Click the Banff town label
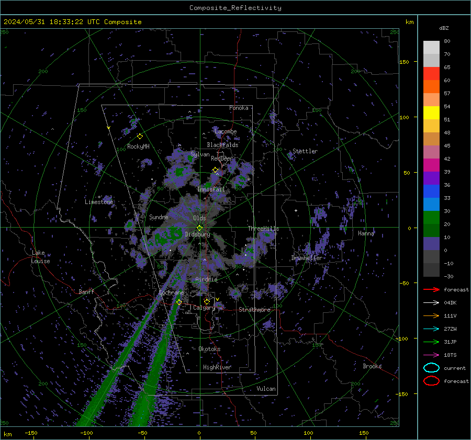 tap(86, 291)
